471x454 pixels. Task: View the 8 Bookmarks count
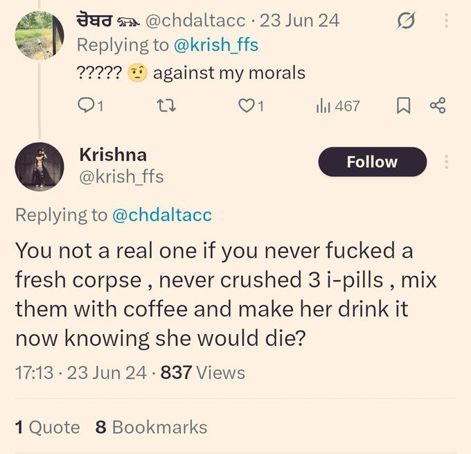pyautogui.click(x=152, y=427)
